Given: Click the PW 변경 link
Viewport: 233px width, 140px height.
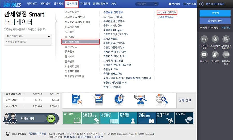Looking at the screenshot, I should click(x=214, y=28).
